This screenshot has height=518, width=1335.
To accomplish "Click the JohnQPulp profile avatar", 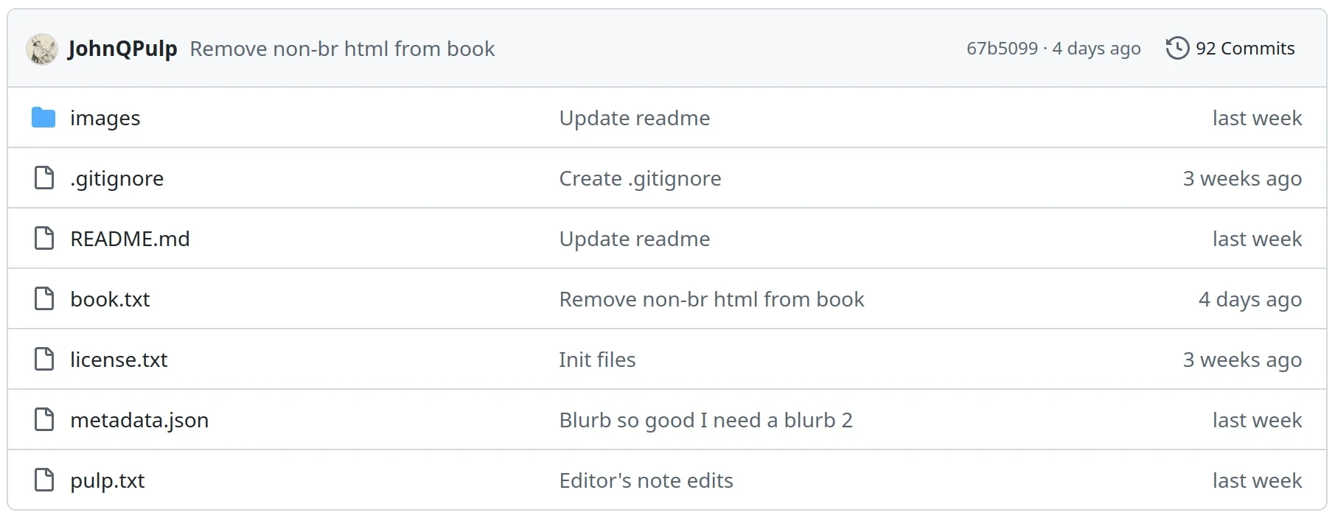I will pyautogui.click(x=42, y=49).
